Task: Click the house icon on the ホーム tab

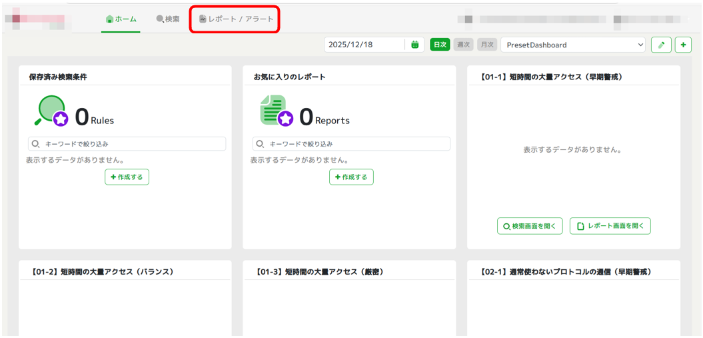Action: 109,19
